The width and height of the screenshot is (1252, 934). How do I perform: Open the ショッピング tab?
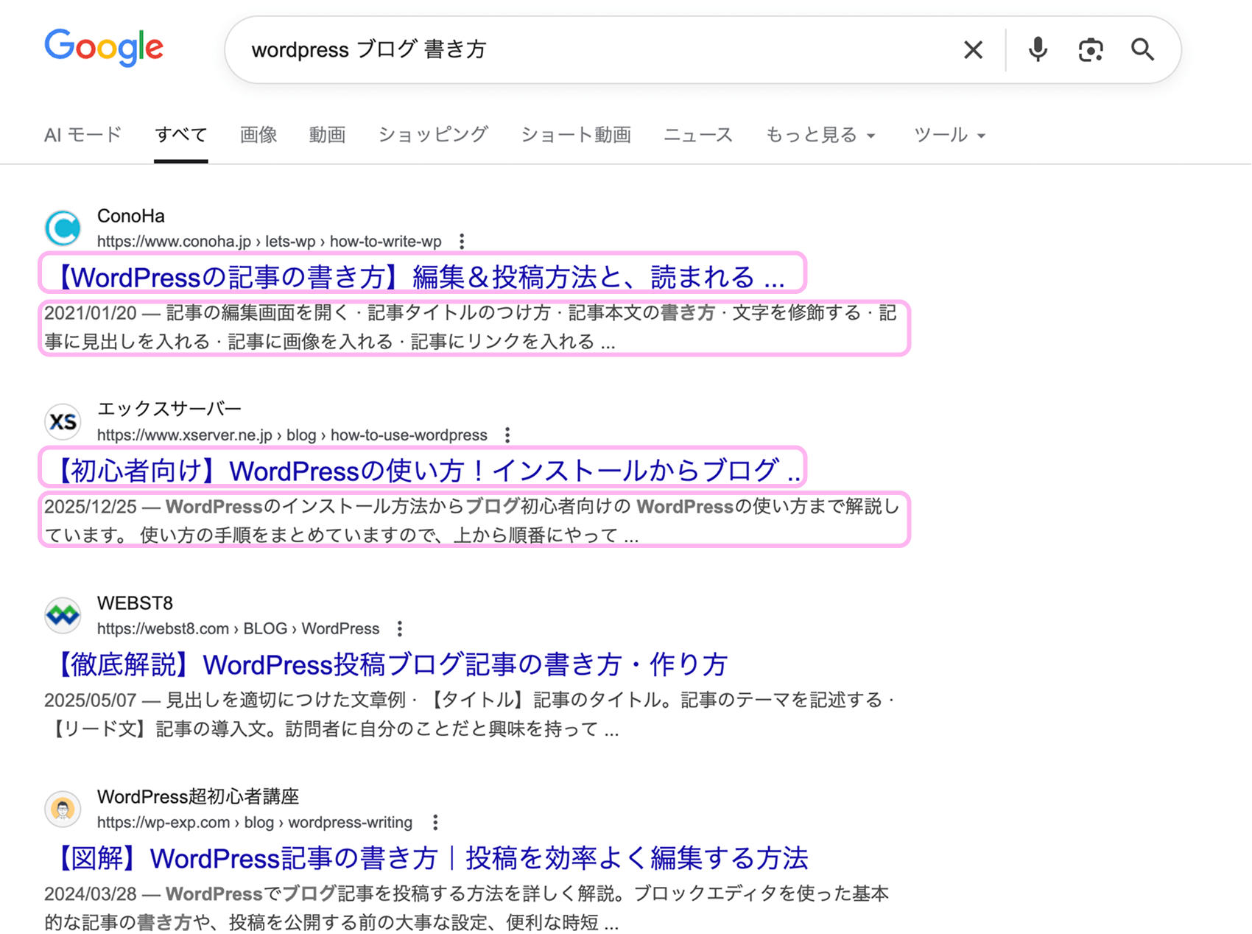(433, 135)
